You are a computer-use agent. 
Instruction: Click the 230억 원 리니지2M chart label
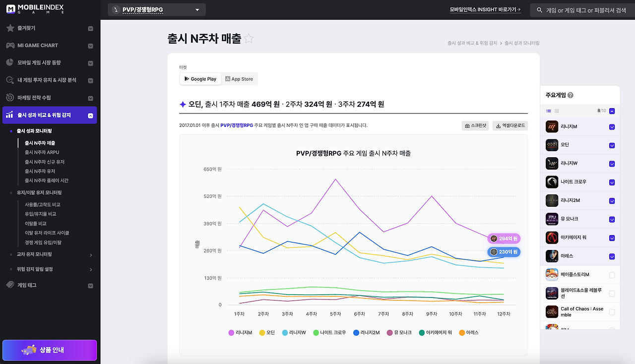coord(504,252)
